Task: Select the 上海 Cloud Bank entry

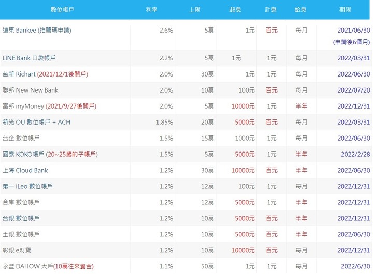Action: pyautogui.click(x=25, y=170)
